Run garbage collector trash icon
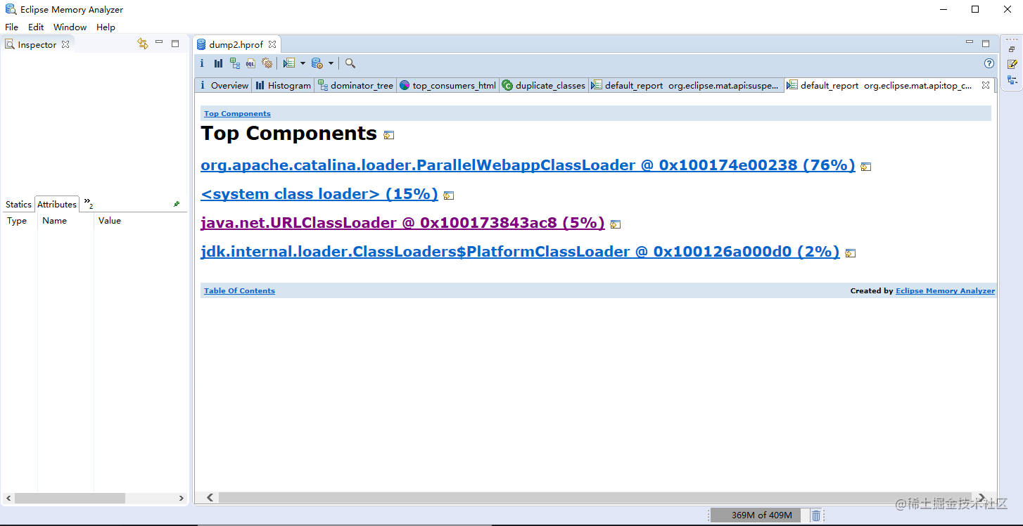 pos(815,515)
